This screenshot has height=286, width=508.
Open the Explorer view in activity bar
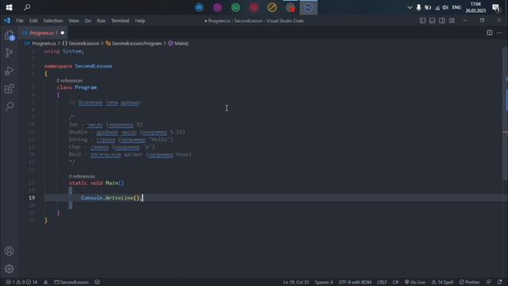coord(9,35)
